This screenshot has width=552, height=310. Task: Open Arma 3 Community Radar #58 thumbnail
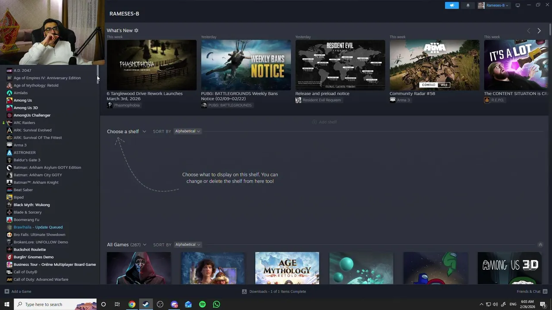[x=434, y=65]
